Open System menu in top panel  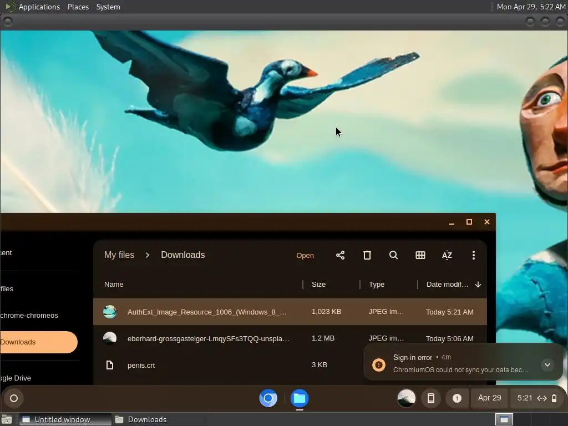(108, 7)
